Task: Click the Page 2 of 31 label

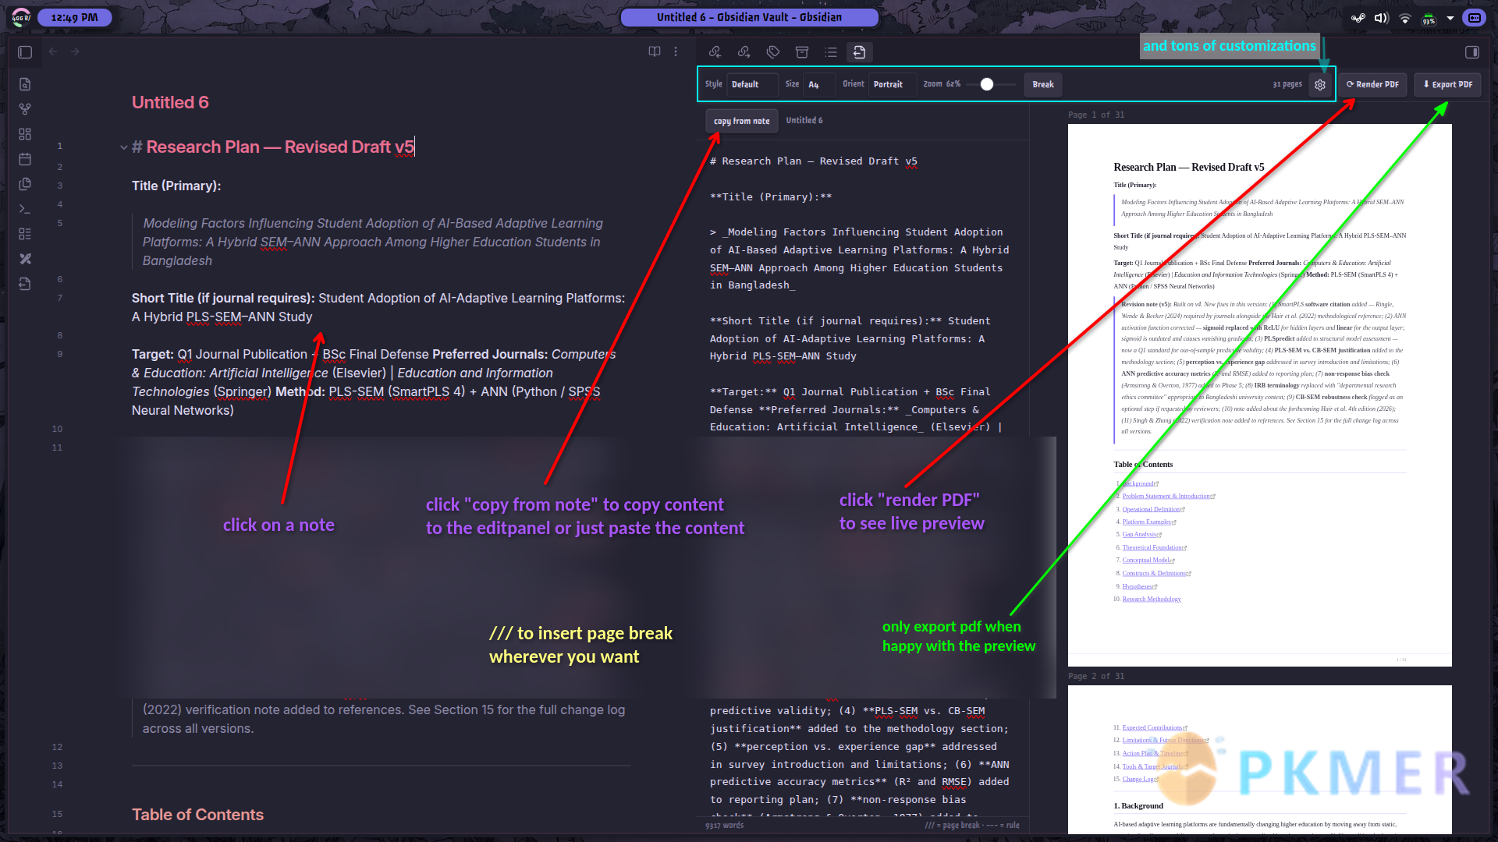Action: pyautogui.click(x=1096, y=676)
